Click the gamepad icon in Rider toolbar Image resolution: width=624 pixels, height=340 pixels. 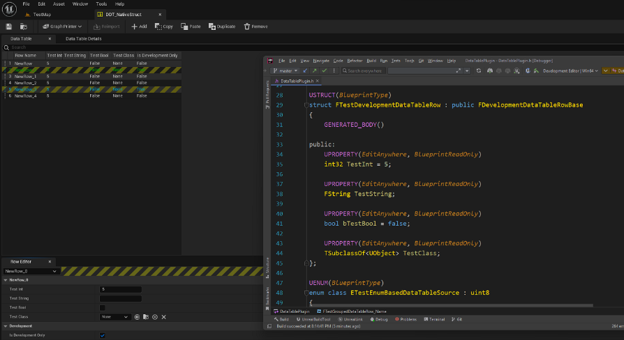tap(490, 70)
